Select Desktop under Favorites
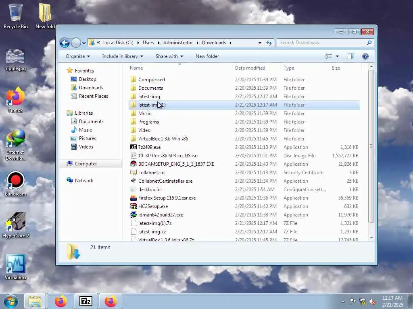413x309 pixels. tap(88, 79)
